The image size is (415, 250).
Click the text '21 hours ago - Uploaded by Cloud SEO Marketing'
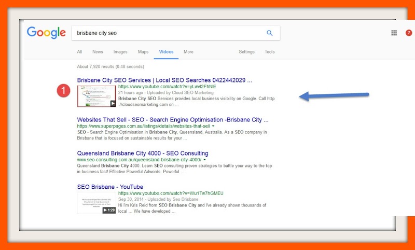click(165, 93)
